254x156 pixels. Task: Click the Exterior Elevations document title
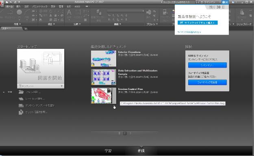(129, 52)
